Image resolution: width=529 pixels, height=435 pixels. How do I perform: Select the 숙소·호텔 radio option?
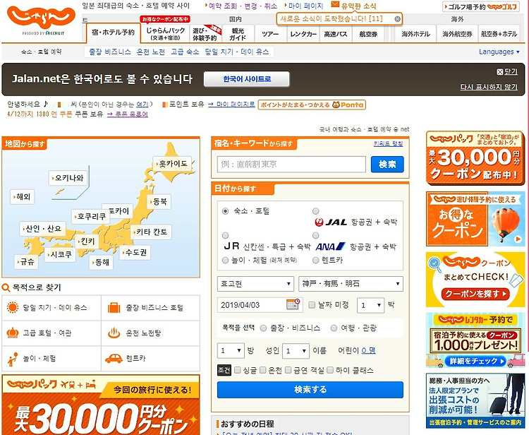[226, 211]
